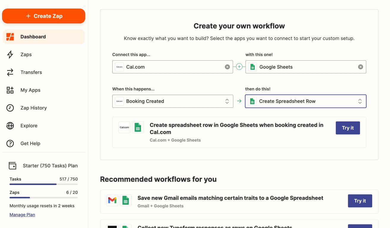Click the Gmail icon on the recommended workflow

click(x=112, y=200)
